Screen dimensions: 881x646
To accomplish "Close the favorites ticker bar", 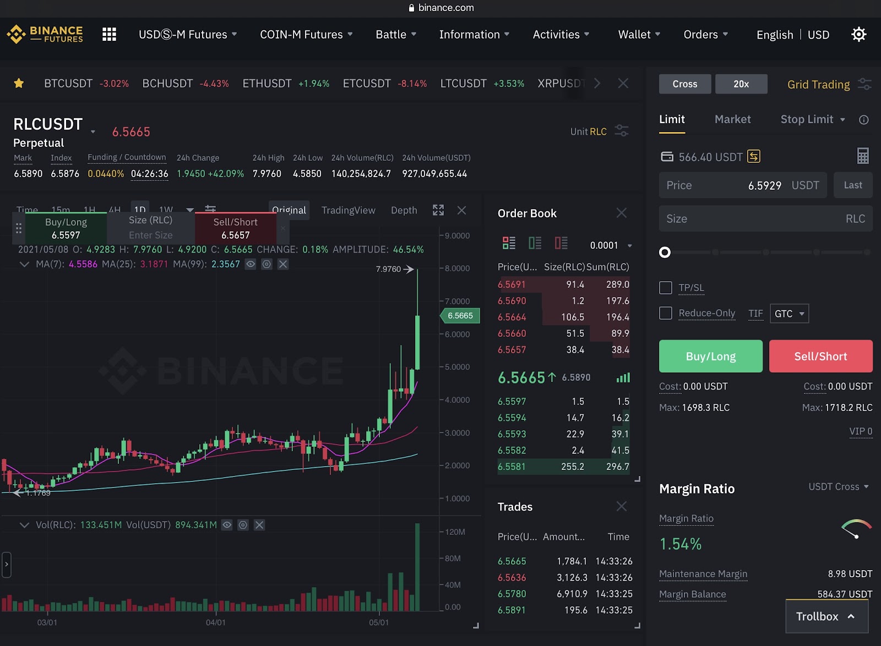I will [623, 83].
